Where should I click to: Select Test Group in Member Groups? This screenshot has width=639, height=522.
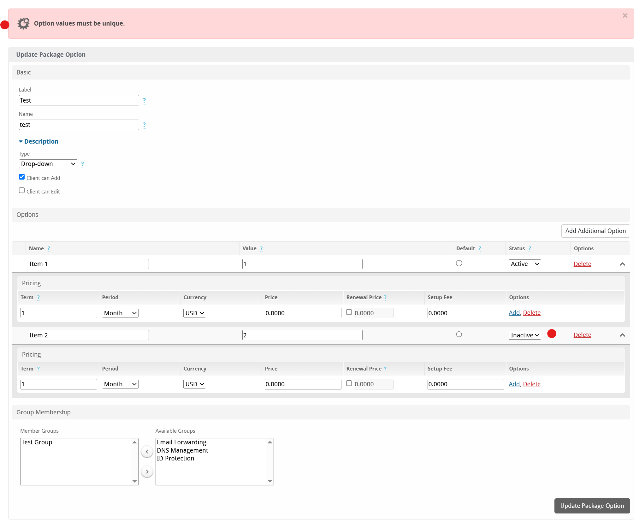(37, 442)
